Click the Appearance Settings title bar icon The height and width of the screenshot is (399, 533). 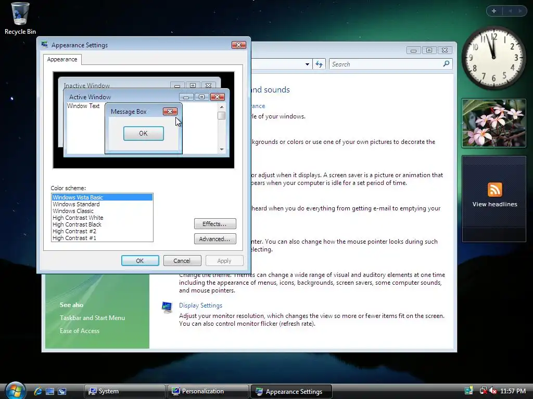45,45
